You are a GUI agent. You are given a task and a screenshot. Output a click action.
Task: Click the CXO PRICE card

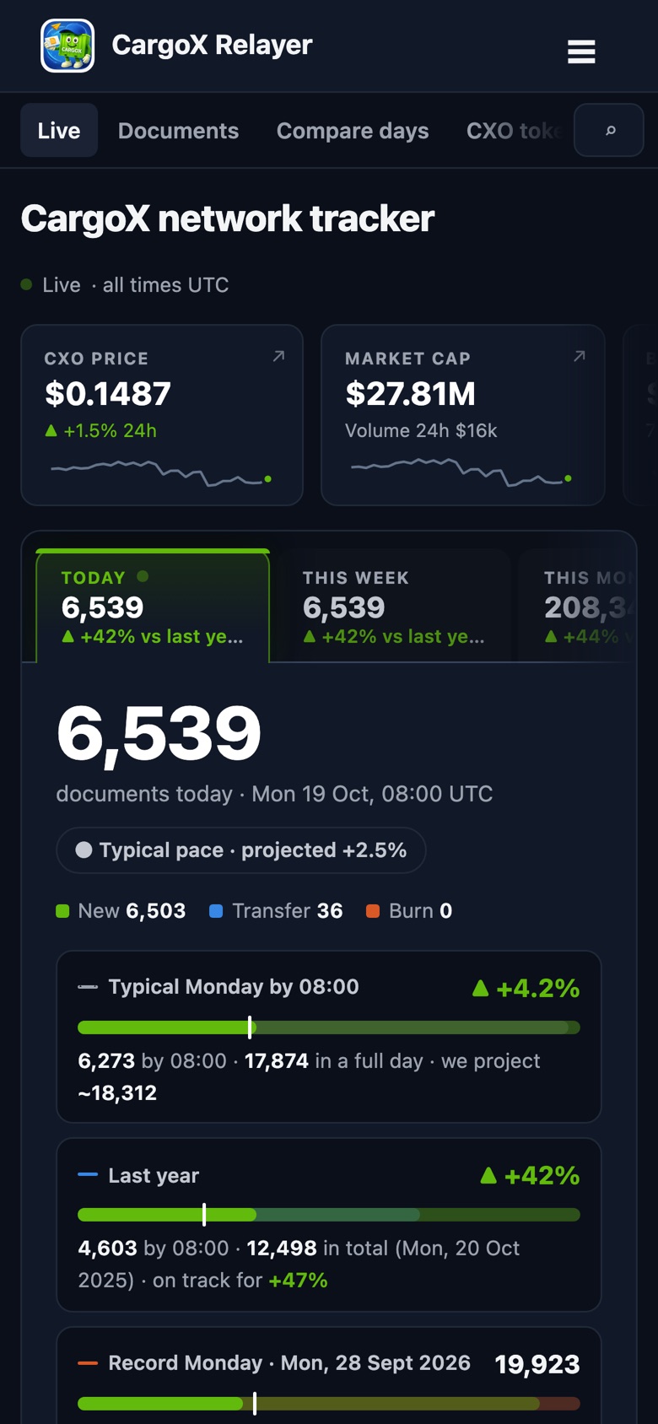pos(162,415)
